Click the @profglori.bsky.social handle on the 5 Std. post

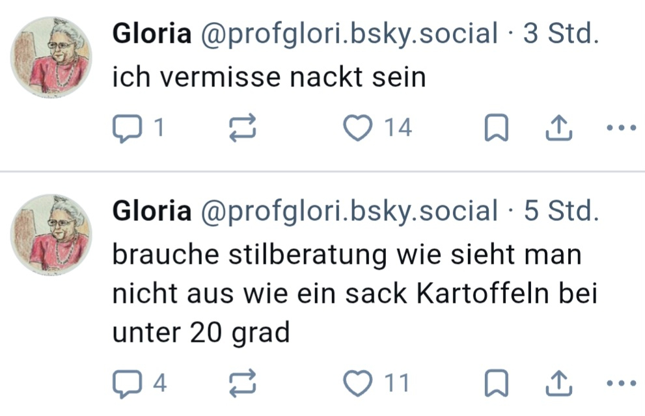[x=349, y=211]
